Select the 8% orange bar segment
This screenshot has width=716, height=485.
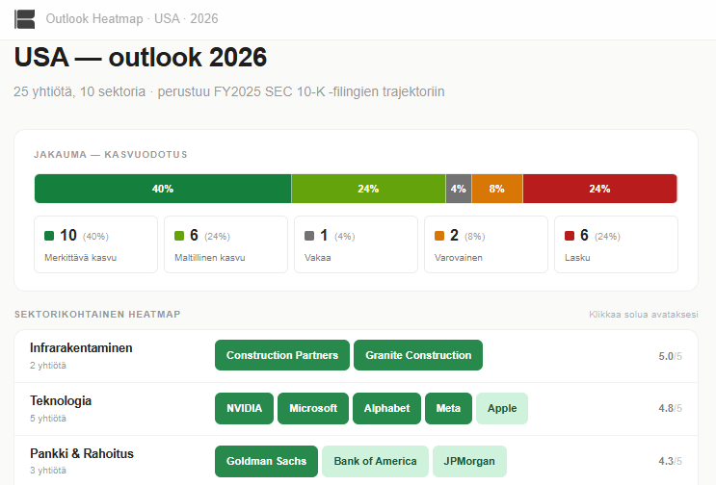(x=497, y=189)
